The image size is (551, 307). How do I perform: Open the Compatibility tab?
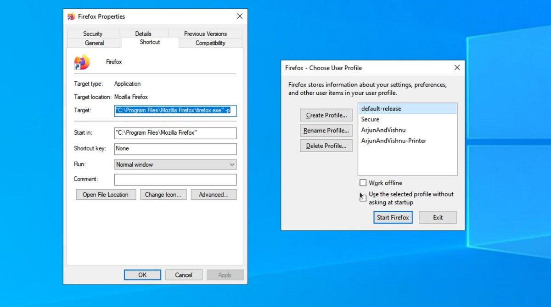[210, 43]
